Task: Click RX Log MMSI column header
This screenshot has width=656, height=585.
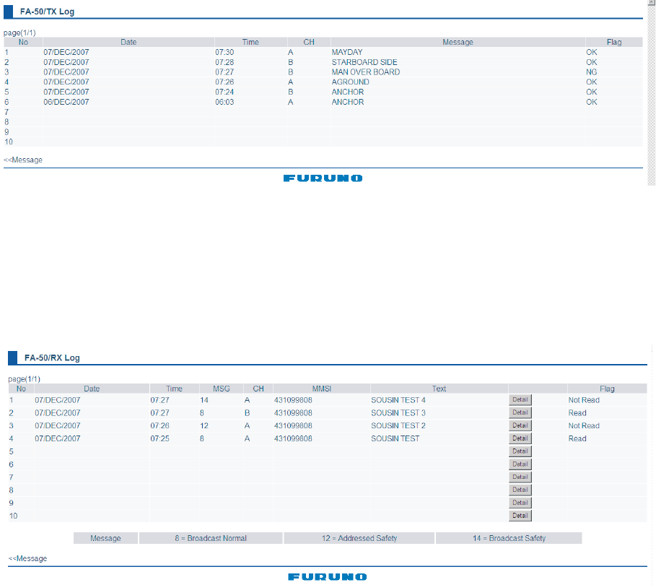Action: click(321, 389)
